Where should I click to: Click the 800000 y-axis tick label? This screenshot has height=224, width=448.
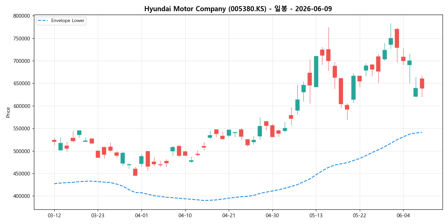pyautogui.click(x=22, y=16)
